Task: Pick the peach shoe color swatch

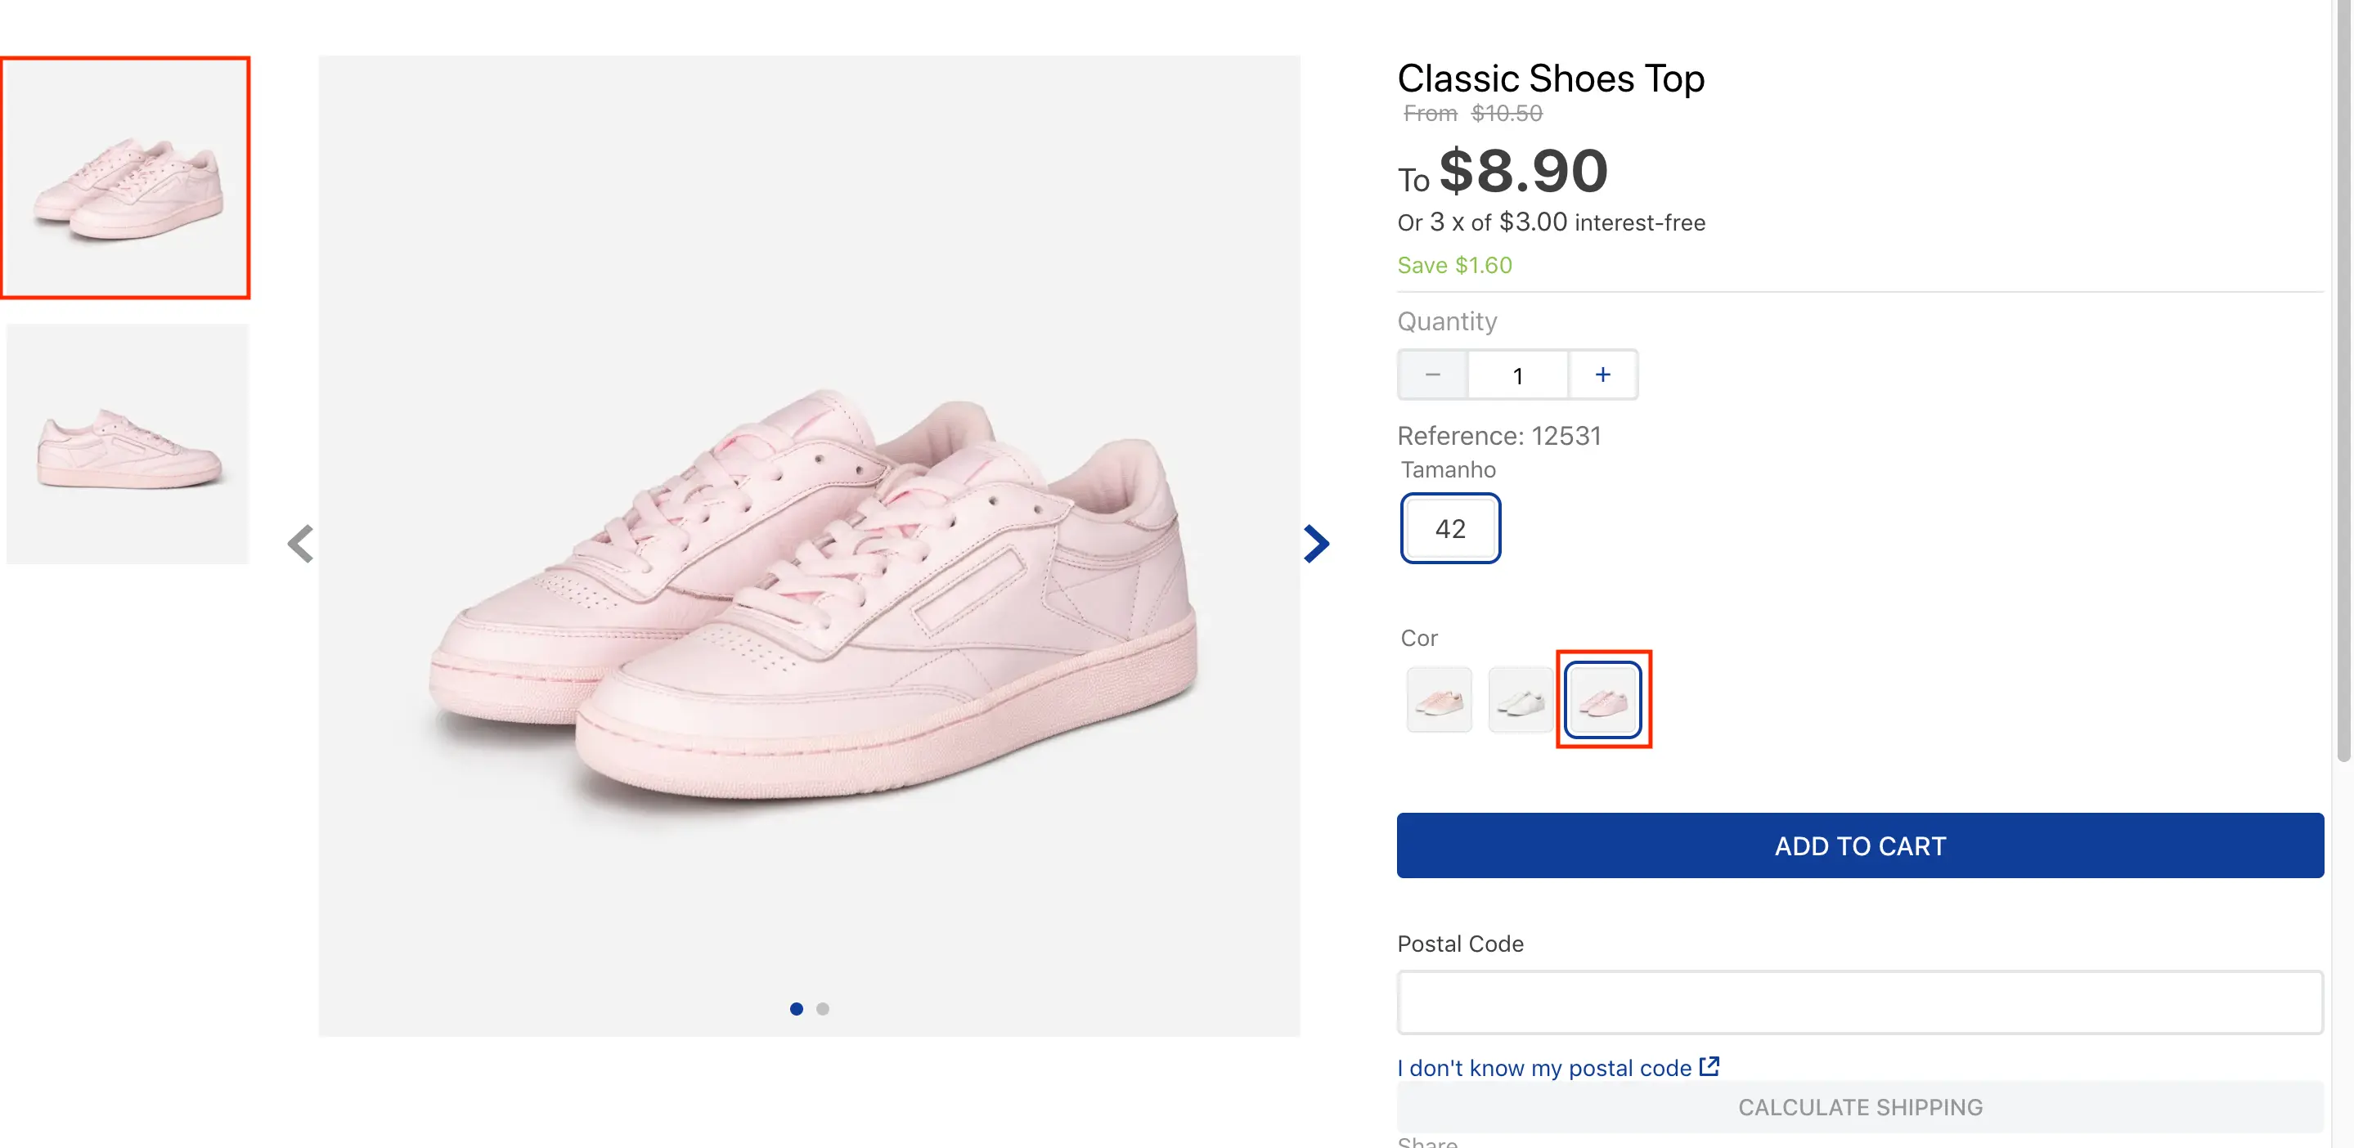Action: pyautogui.click(x=1439, y=701)
